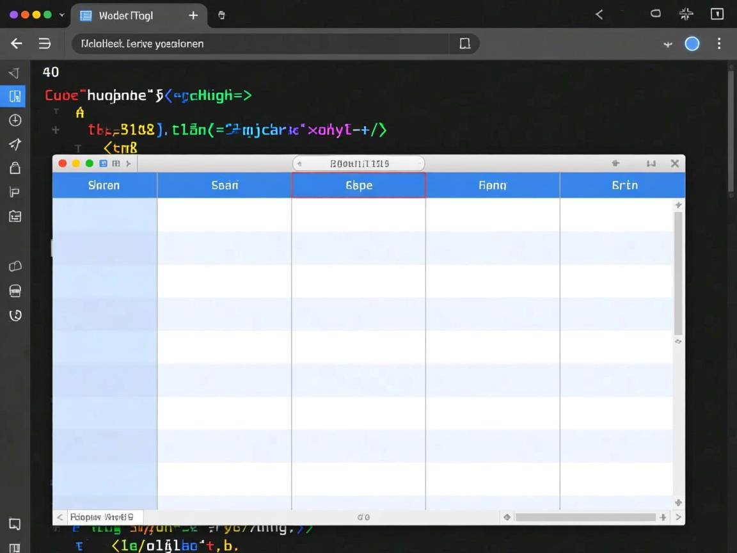Select the lock icon in left sidebar

[15, 168]
